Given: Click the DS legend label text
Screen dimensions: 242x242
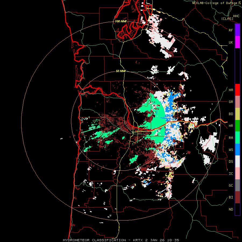Looking at the screenshot, I should pos(231,162).
